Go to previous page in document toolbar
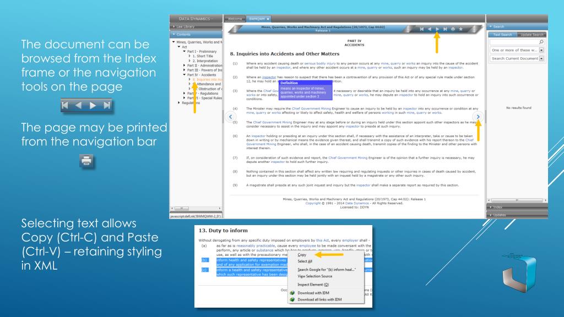This screenshot has width=564, height=317. click(x=430, y=29)
